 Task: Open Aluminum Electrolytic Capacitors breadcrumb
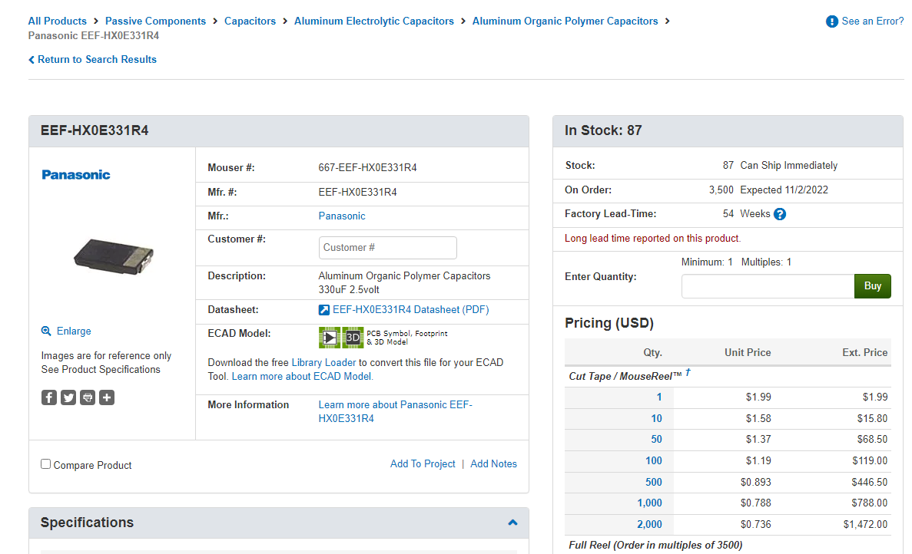[x=374, y=21]
